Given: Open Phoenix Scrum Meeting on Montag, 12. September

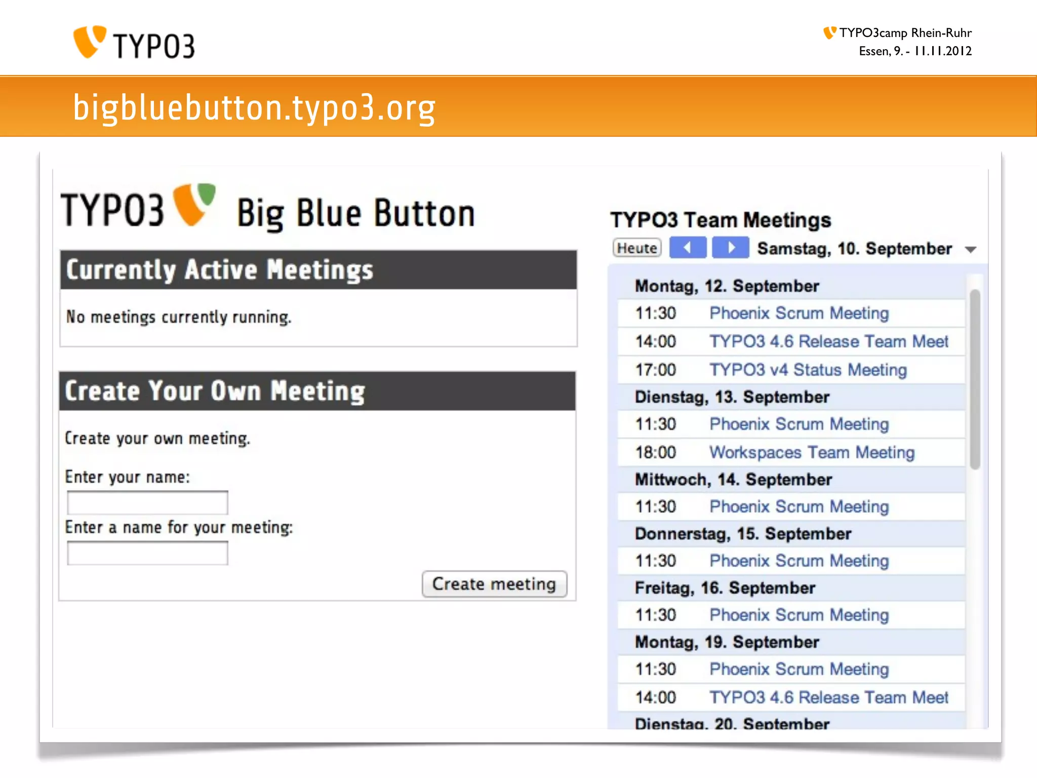Looking at the screenshot, I should 799,314.
